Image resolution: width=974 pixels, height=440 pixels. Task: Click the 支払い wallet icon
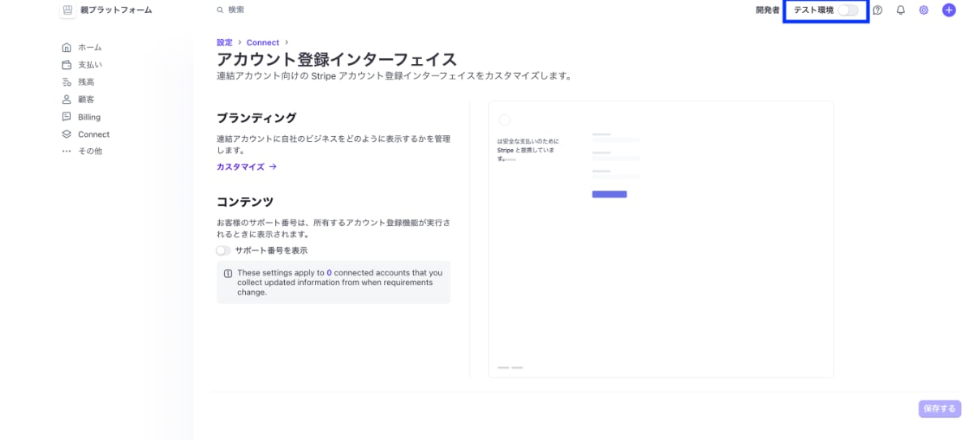67,65
